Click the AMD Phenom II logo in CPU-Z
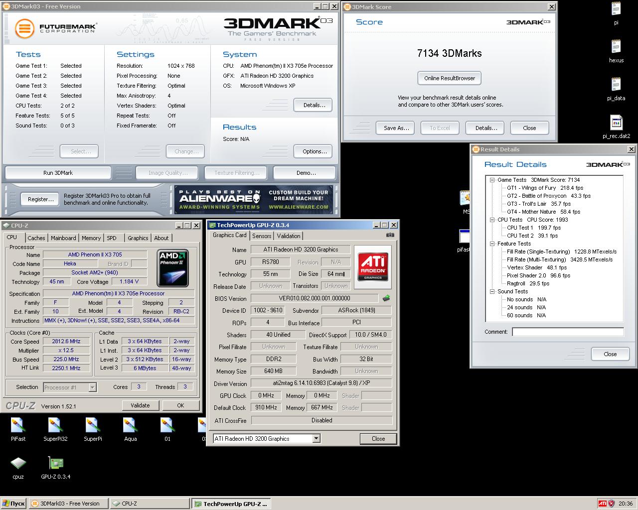Screen dimensions: 638x510 173,268
